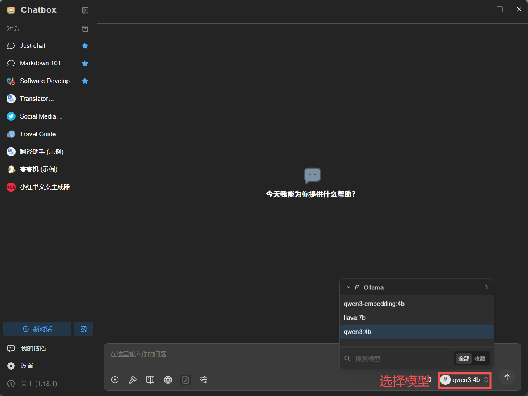This screenshot has height=396, width=528.
Task: Click the info icon next to 关于
Action: click(11, 384)
